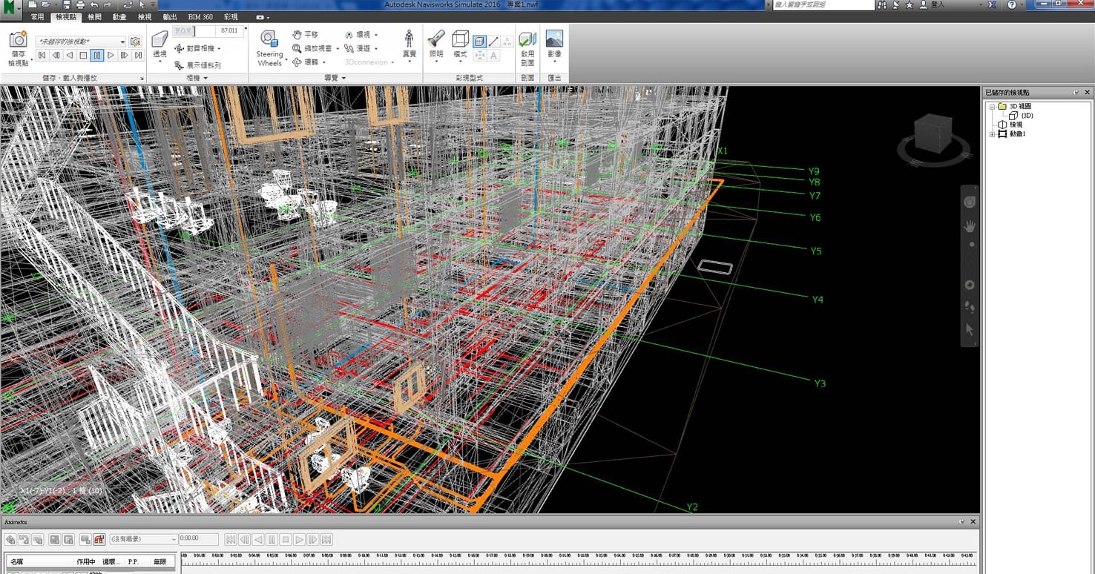Image resolution: width=1095 pixels, height=574 pixels.
Task: Click the Animator timeline ruler
Action: [579, 560]
